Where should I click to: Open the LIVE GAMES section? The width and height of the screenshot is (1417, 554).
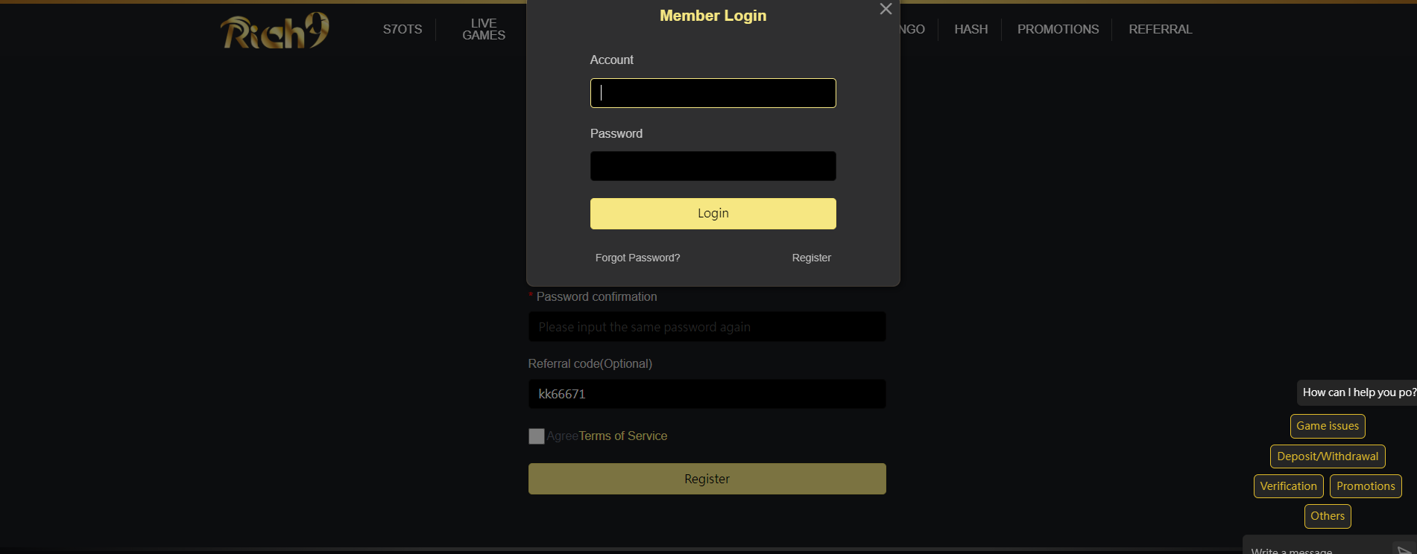[484, 29]
